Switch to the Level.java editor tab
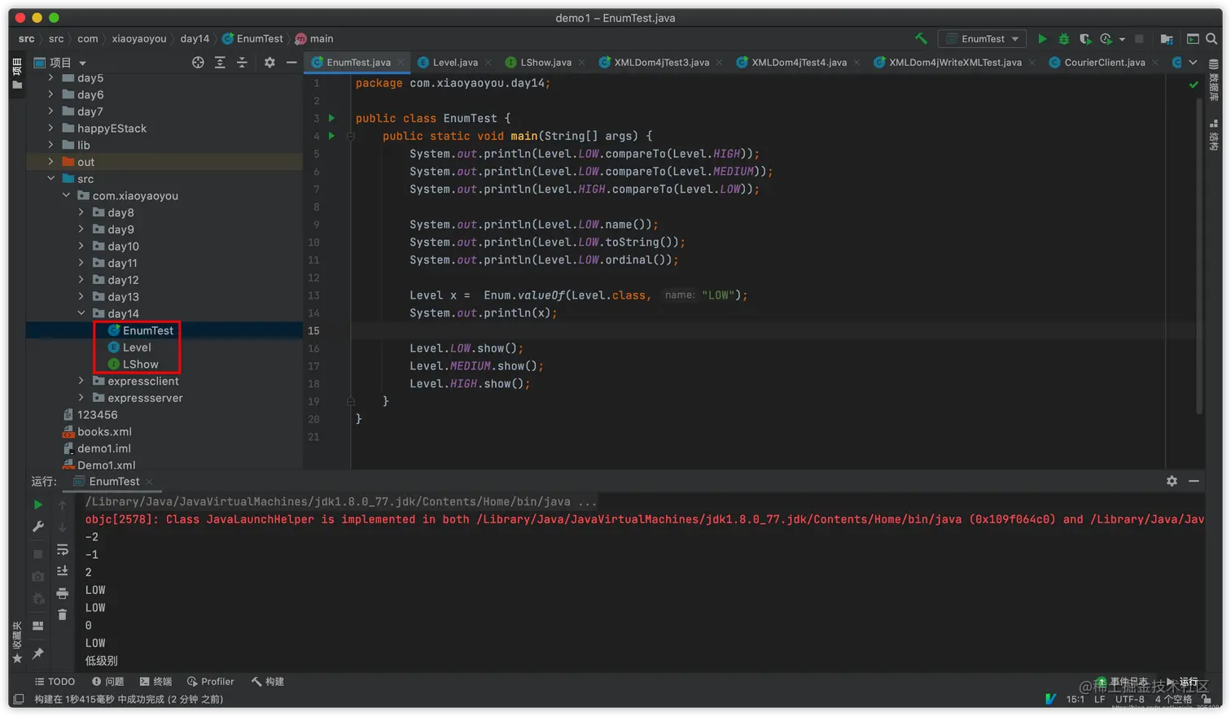The width and height of the screenshot is (1231, 716). pyautogui.click(x=454, y=62)
